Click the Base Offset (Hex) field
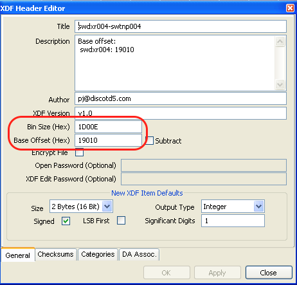Image resolution: width=297 pixels, height=285 pixels. click(108, 140)
